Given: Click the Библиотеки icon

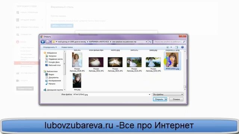Looking at the screenshot, I should [x=45, y=71].
